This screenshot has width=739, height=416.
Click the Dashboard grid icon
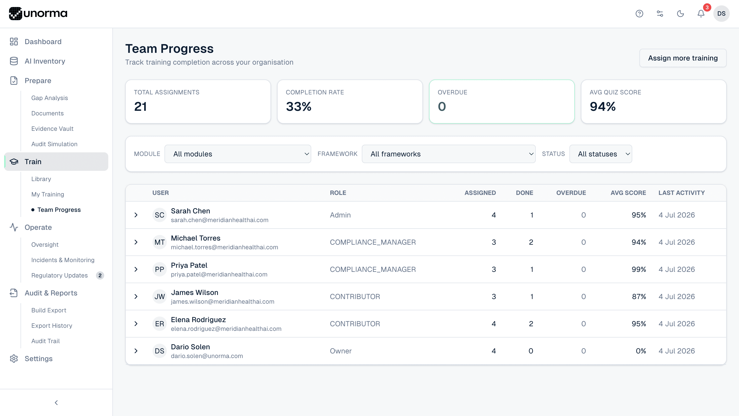pyautogui.click(x=14, y=42)
